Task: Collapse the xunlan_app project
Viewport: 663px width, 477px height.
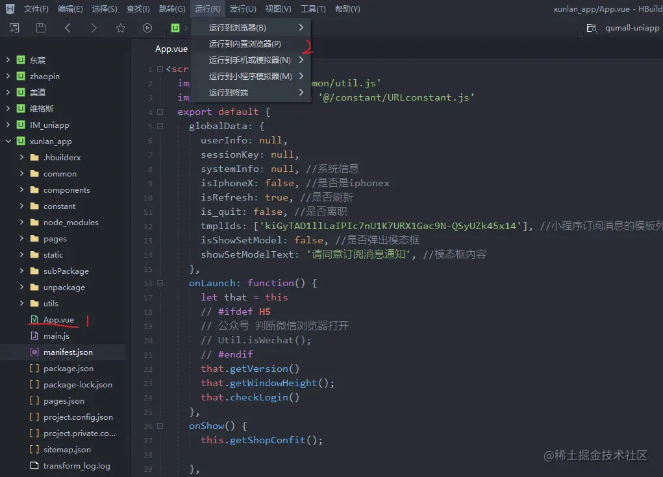Action: [8, 141]
